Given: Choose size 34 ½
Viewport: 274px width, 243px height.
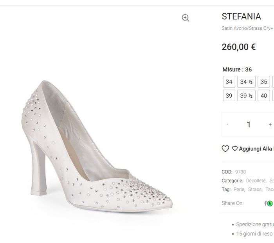Looking at the screenshot, I should pyautogui.click(x=246, y=82).
